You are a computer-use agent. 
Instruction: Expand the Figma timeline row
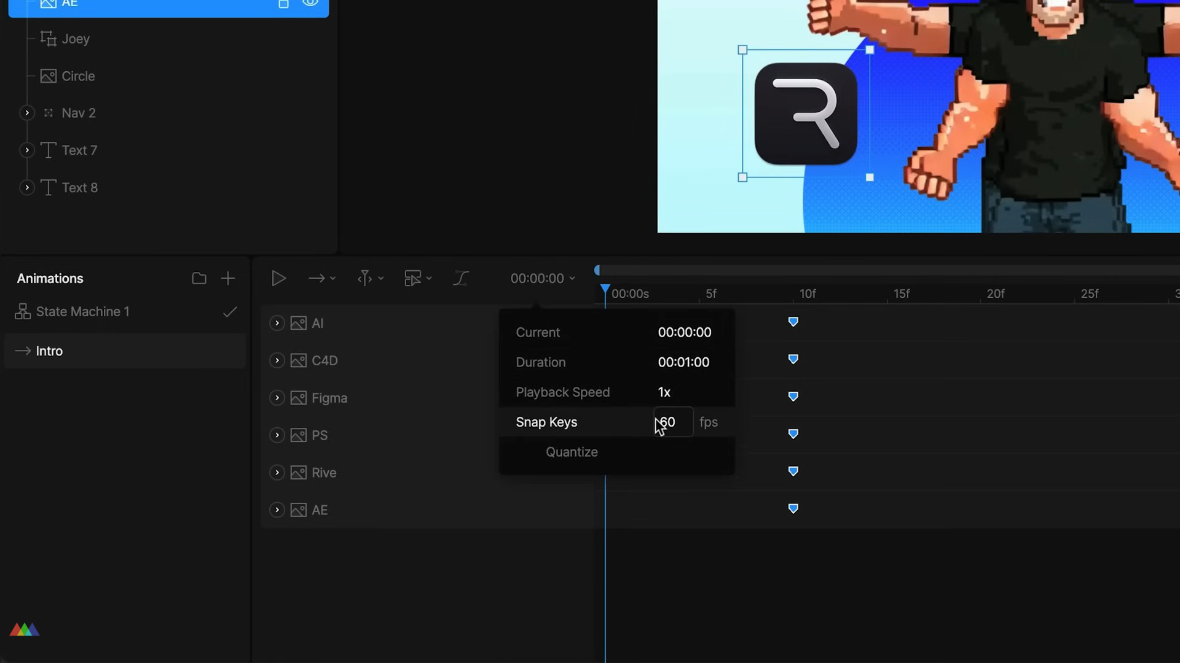(x=277, y=398)
